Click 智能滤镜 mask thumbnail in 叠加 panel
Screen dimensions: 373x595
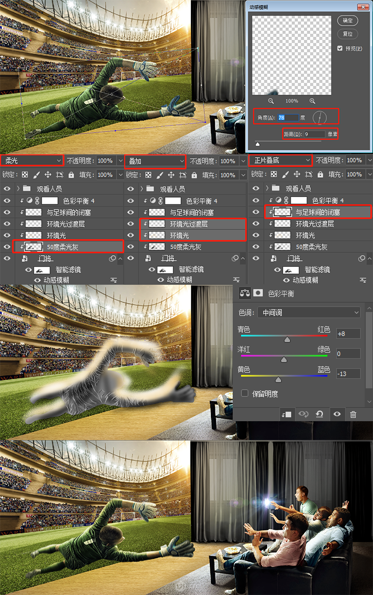[165, 270]
